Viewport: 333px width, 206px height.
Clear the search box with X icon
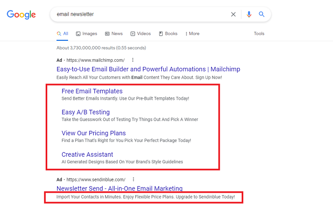[x=233, y=14]
